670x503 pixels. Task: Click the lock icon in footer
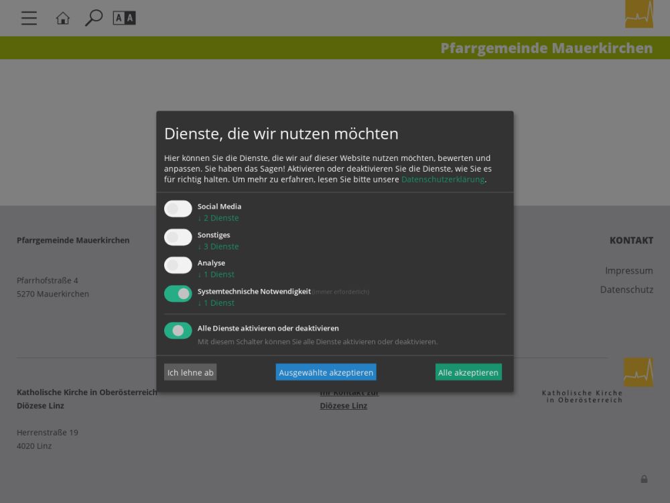(x=644, y=479)
